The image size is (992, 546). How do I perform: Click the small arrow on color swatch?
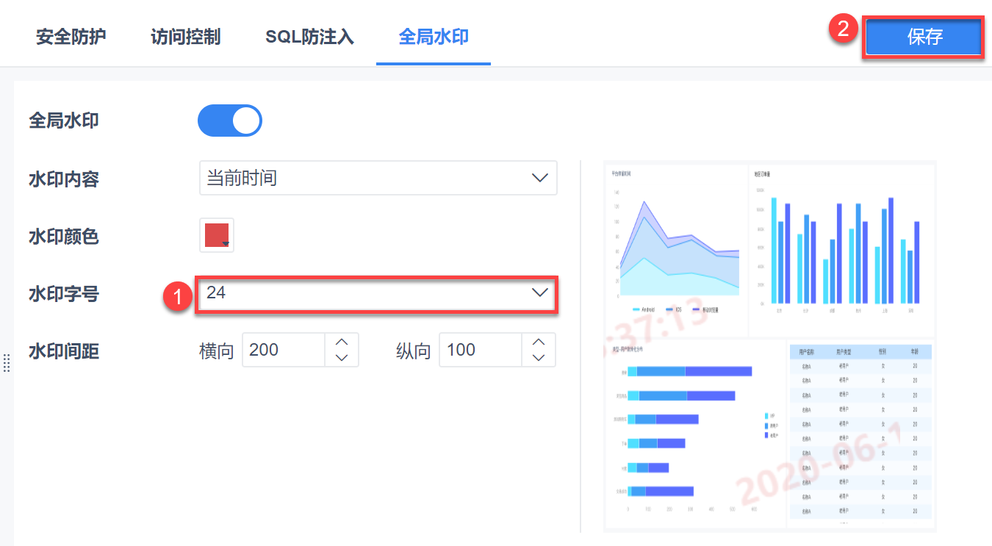pyautogui.click(x=226, y=243)
